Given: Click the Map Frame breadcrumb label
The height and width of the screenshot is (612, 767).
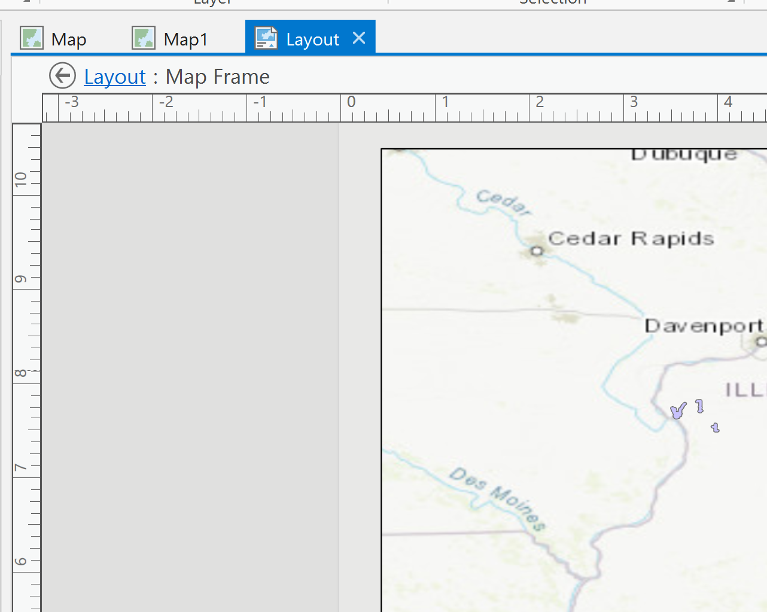Looking at the screenshot, I should [x=217, y=77].
